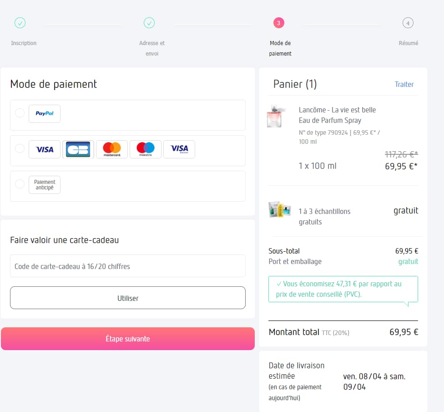The height and width of the screenshot is (412, 444).
Task: Click the Utiliser gift card button
Action: [x=128, y=298]
